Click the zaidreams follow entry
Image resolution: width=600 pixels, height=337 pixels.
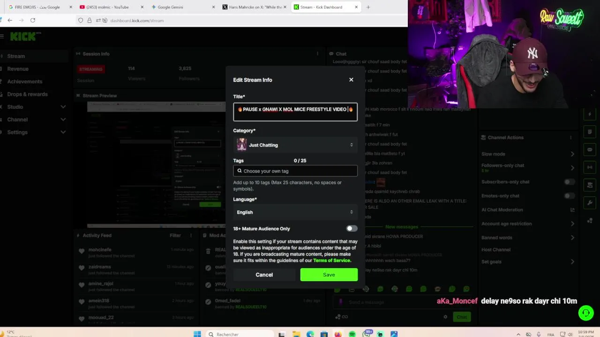(136, 270)
